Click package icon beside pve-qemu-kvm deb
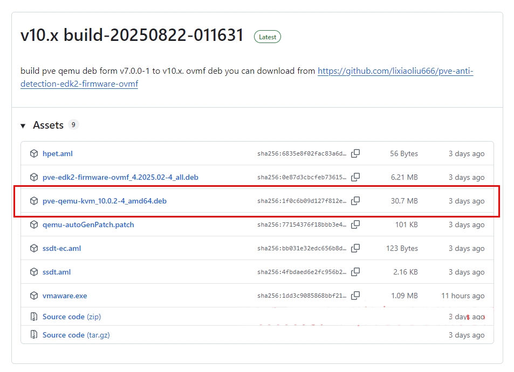The height and width of the screenshot is (372, 514). (34, 201)
